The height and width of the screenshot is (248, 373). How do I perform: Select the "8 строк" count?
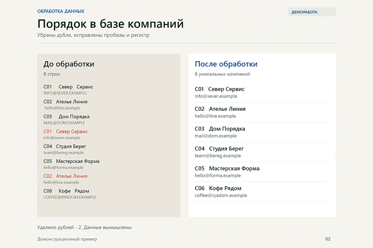[x=52, y=74]
